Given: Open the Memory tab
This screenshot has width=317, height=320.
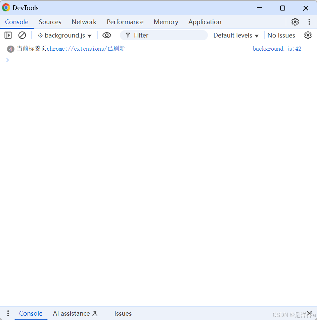Looking at the screenshot, I should click(166, 22).
